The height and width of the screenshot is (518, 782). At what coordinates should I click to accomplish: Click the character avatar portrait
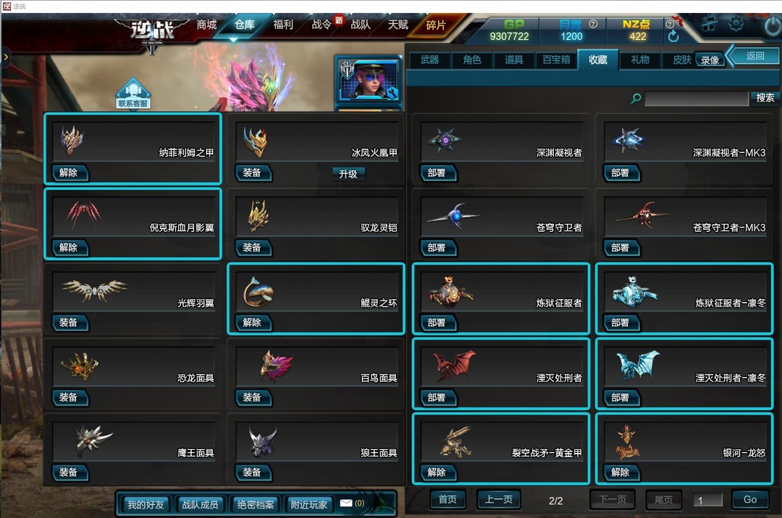pyautogui.click(x=369, y=80)
